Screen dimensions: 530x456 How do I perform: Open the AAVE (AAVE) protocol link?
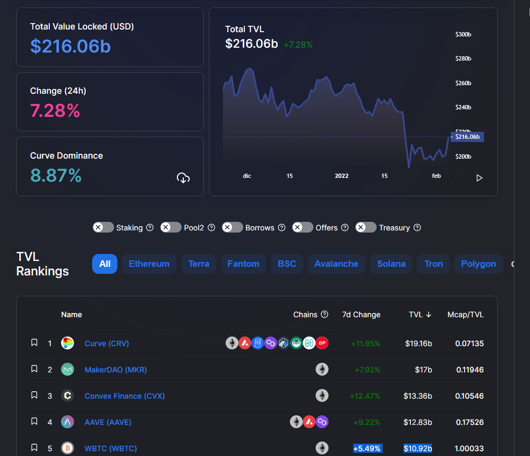(108, 422)
